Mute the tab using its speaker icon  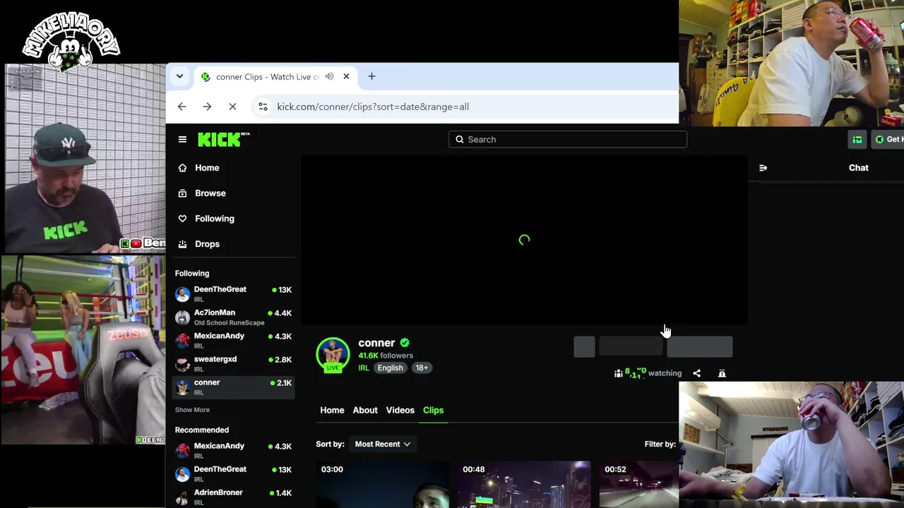329,76
